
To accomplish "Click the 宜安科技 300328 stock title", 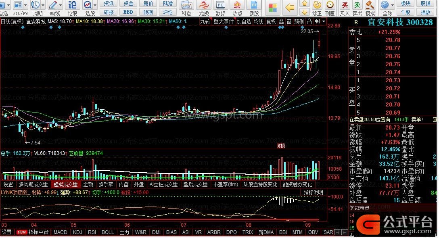I will 400,22.
